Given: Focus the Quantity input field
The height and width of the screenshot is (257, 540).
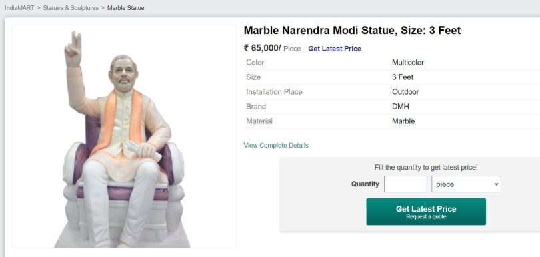Looking at the screenshot, I should tap(405, 184).
